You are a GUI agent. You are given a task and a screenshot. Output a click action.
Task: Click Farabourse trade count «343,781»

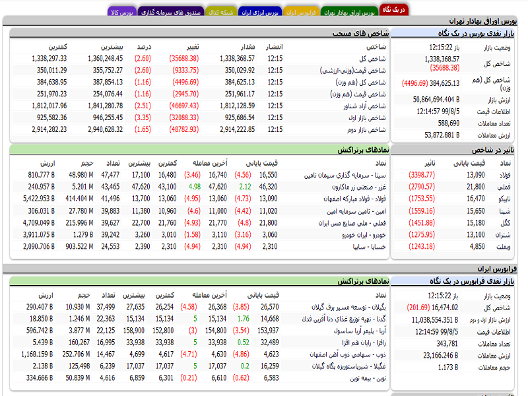click(x=447, y=343)
